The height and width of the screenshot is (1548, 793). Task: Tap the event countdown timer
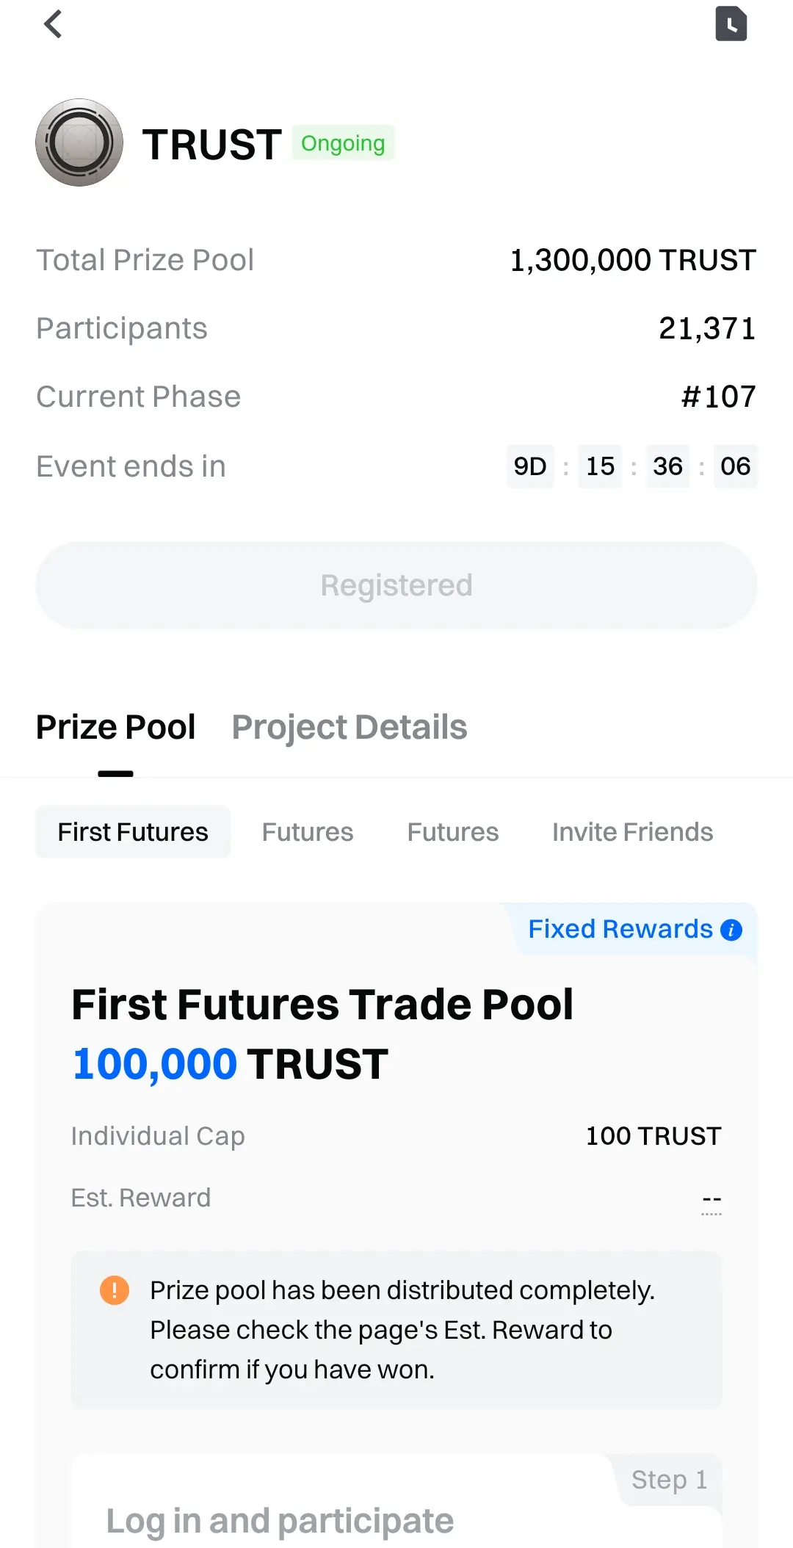click(x=631, y=466)
